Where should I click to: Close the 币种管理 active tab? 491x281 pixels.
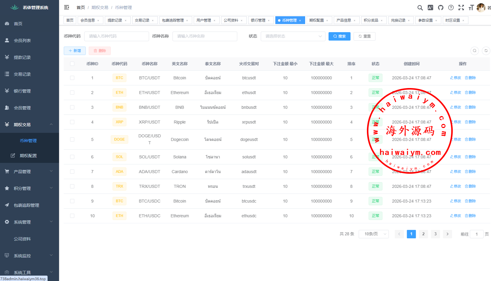(300, 20)
